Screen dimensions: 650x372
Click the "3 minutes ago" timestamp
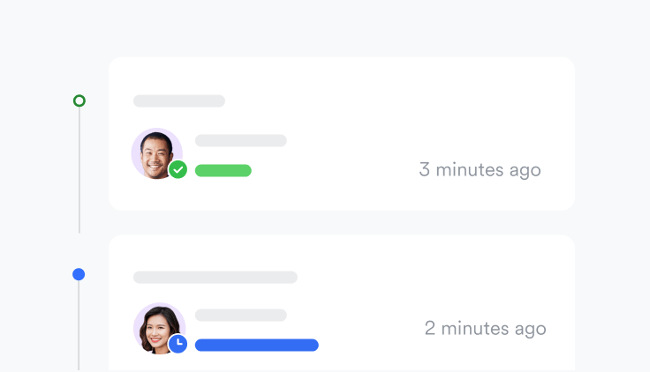coord(480,170)
